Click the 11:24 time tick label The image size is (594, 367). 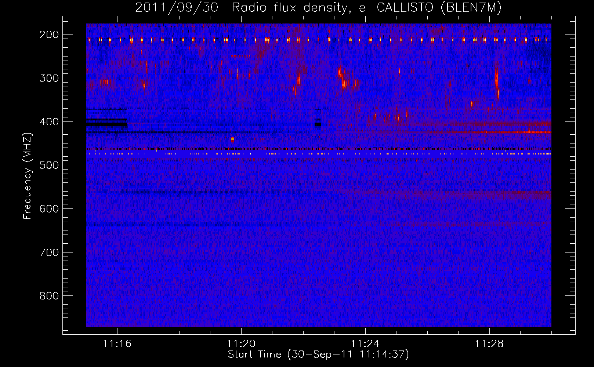point(365,344)
